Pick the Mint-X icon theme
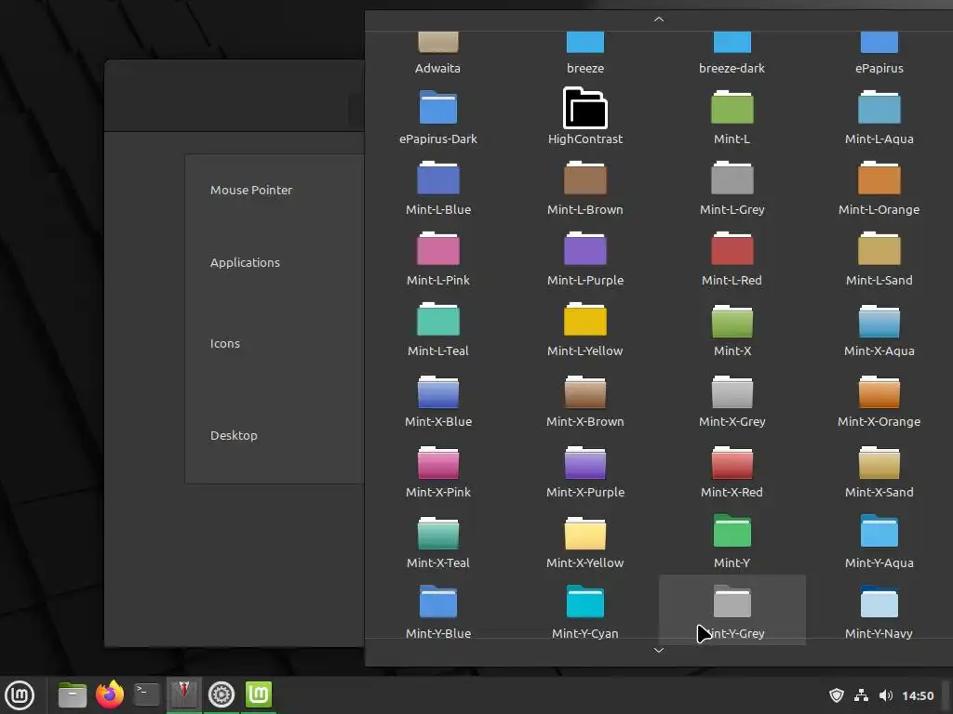The image size is (953, 714). tap(732, 329)
